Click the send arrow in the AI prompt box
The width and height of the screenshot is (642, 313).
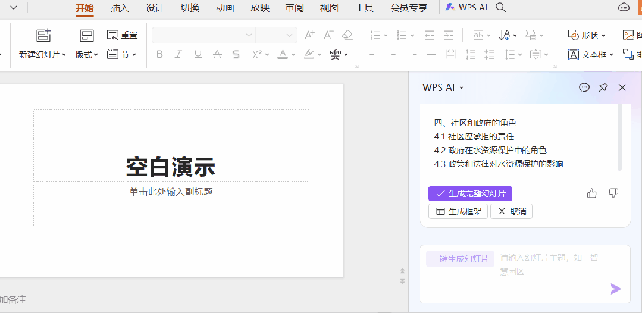pos(616,289)
